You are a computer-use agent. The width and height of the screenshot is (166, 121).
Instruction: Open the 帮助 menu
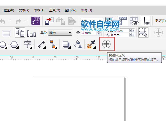click(x=86, y=10)
